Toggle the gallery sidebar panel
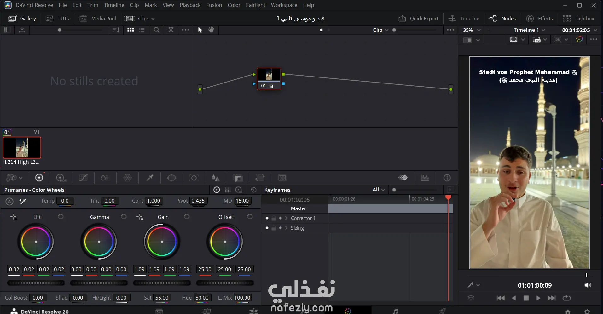The height and width of the screenshot is (314, 603). tap(7, 30)
